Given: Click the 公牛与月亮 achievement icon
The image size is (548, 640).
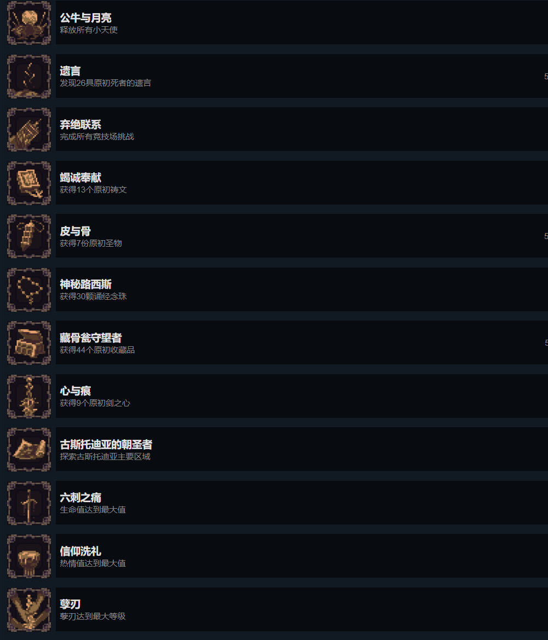Looking at the screenshot, I should tap(29, 23).
